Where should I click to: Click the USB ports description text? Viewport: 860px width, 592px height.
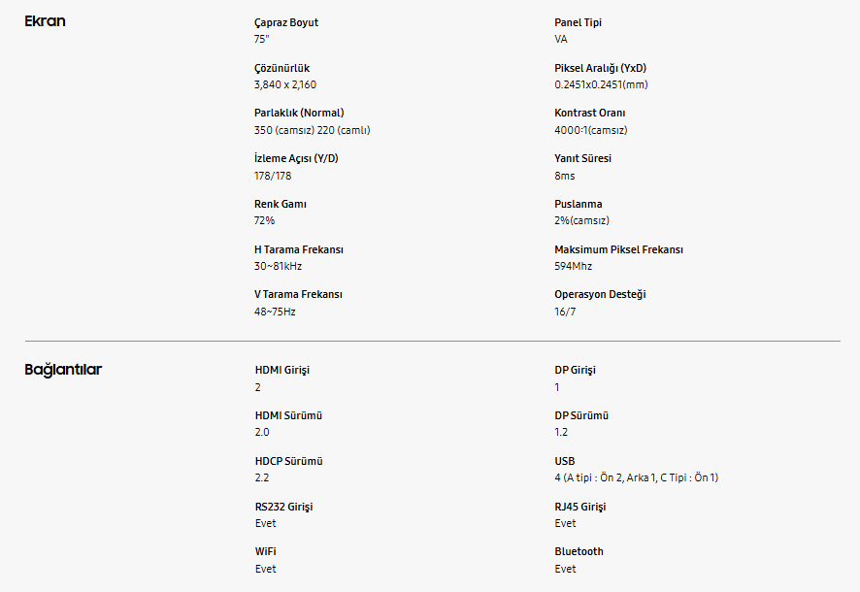coord(636,477)
